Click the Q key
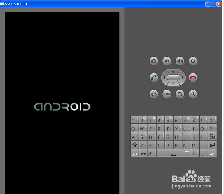Screen dimensions: 224x194 pos(135,128)
